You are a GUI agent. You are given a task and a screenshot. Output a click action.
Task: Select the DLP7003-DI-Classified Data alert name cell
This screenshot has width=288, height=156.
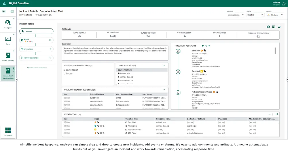pos(154,98)
